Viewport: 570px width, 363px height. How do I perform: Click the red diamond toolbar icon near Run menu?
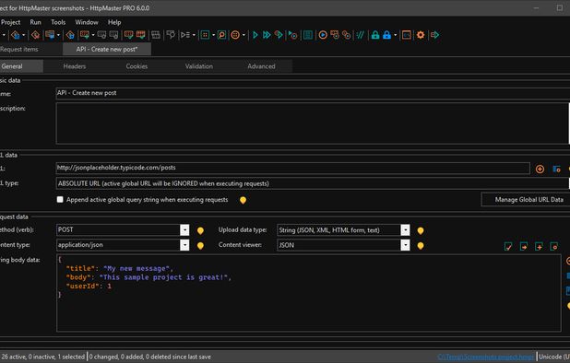(x=35, y=35)
